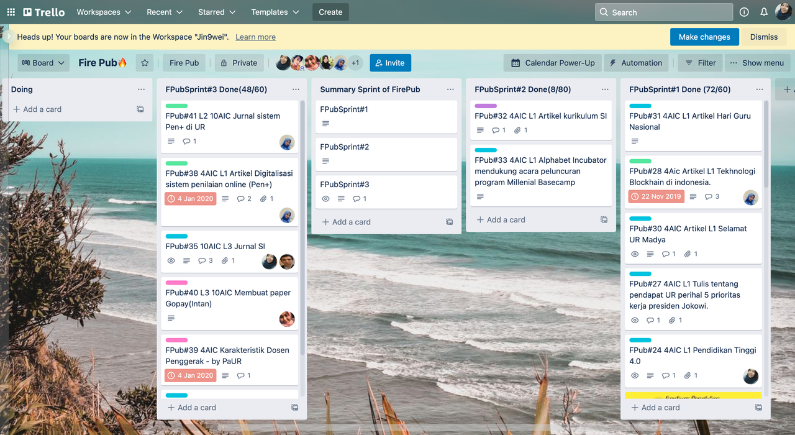The width and height of the screenshot is (795, 435).
Task: Open the apps grid switcher icon
Action: 11,12
